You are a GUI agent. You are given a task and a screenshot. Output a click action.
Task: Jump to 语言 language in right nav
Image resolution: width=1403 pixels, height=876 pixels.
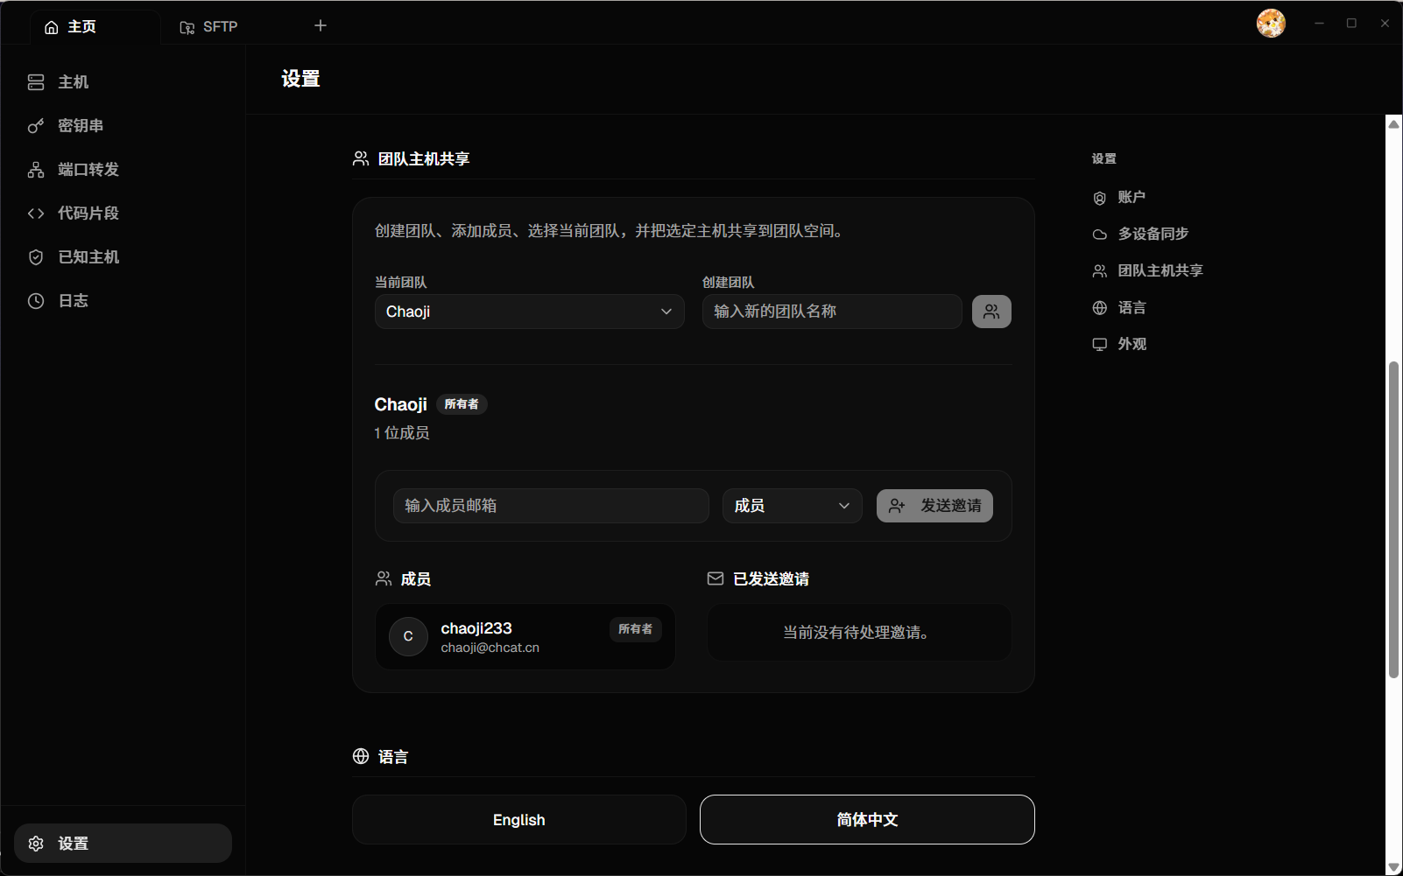(1119, 308)
